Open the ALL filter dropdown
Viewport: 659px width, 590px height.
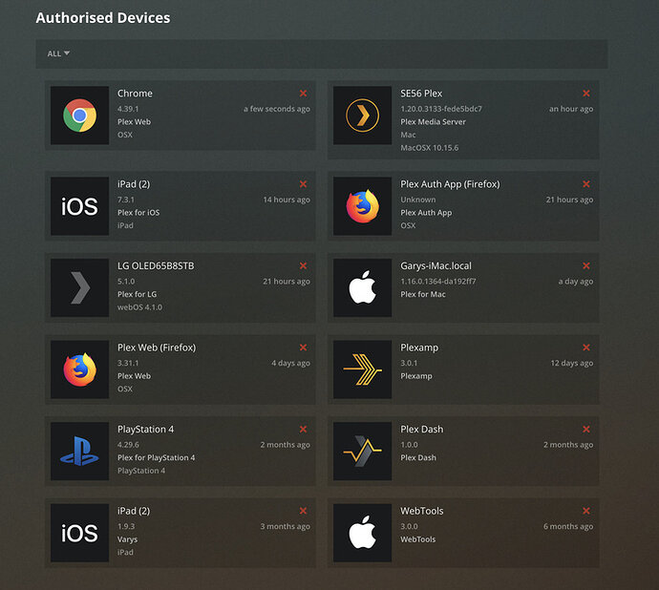tap(58, 53)
